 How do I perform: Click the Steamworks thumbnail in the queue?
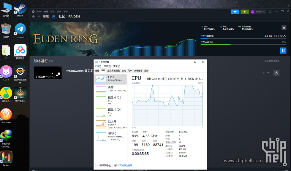point(48,73)
